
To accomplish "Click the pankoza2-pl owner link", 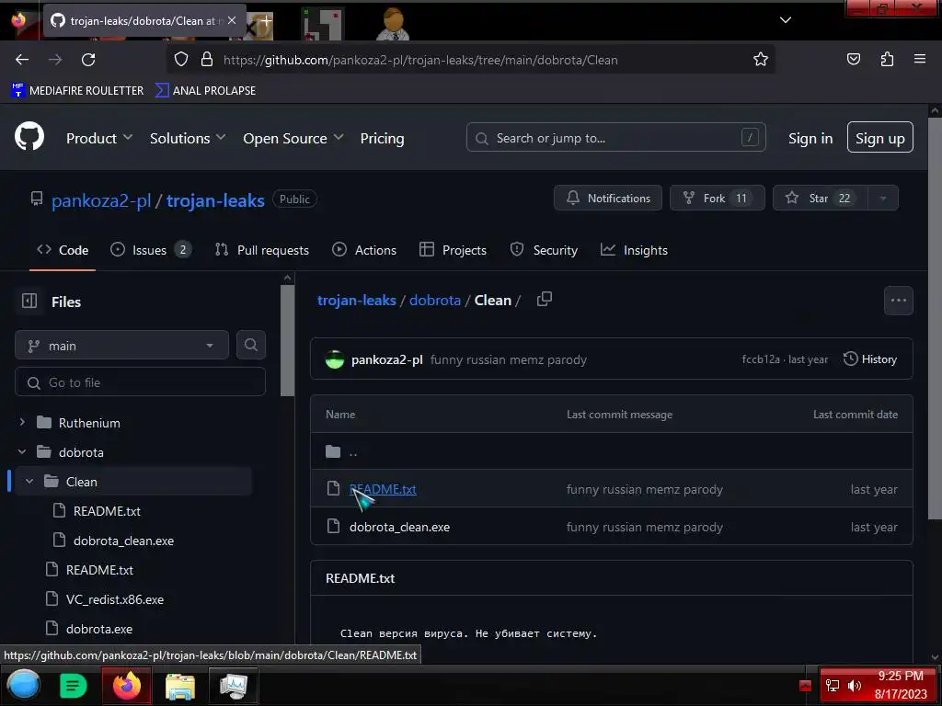I will coord(101,200).
